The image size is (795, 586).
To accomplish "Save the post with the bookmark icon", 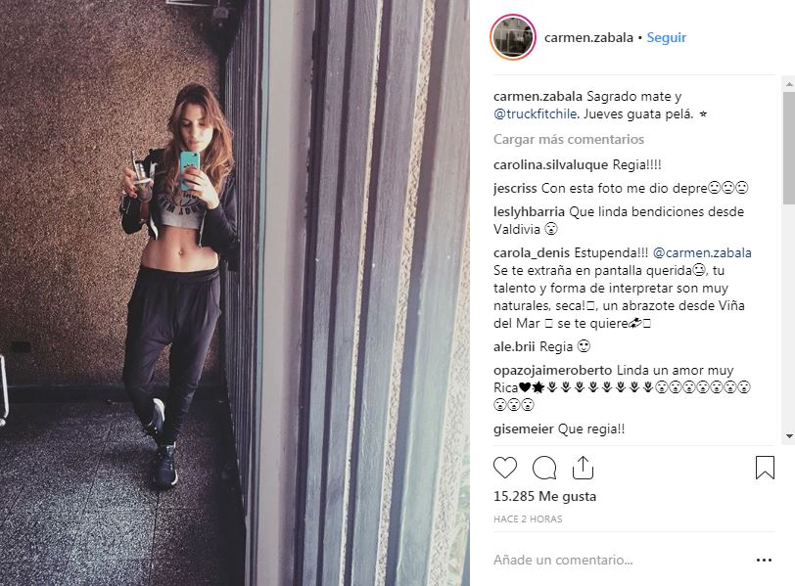I will tap(765, 467).
